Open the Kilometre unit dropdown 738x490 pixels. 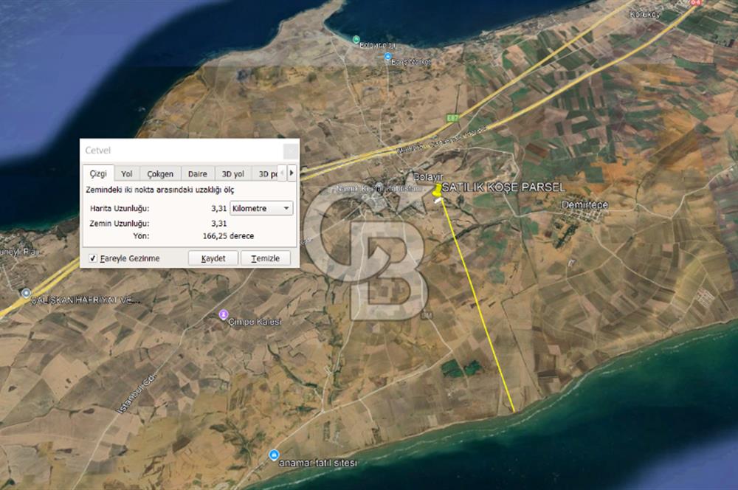(261, 208)
